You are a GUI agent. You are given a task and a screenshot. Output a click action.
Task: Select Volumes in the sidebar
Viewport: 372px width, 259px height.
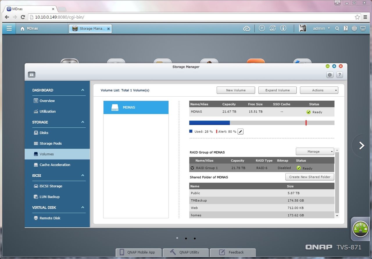pyautogui.click(x=57, y=154)
